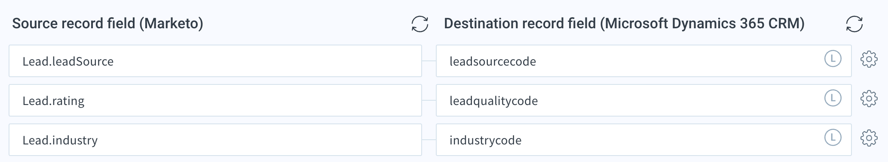Click the Source record field (Marketo) heading
The height and width of the screenshot is (162, 888).
(107, 24)
